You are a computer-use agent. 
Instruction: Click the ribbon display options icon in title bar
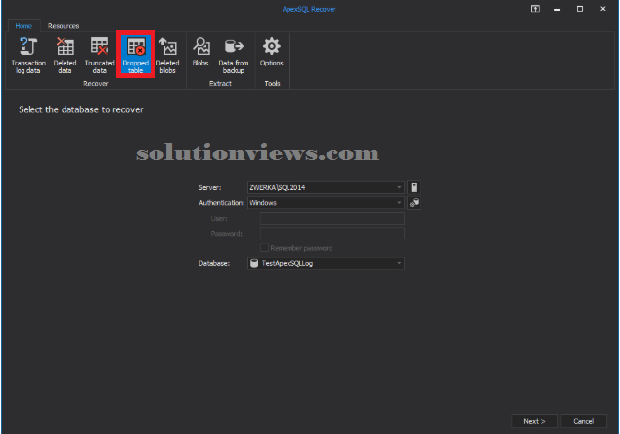[x=535, y=9]
